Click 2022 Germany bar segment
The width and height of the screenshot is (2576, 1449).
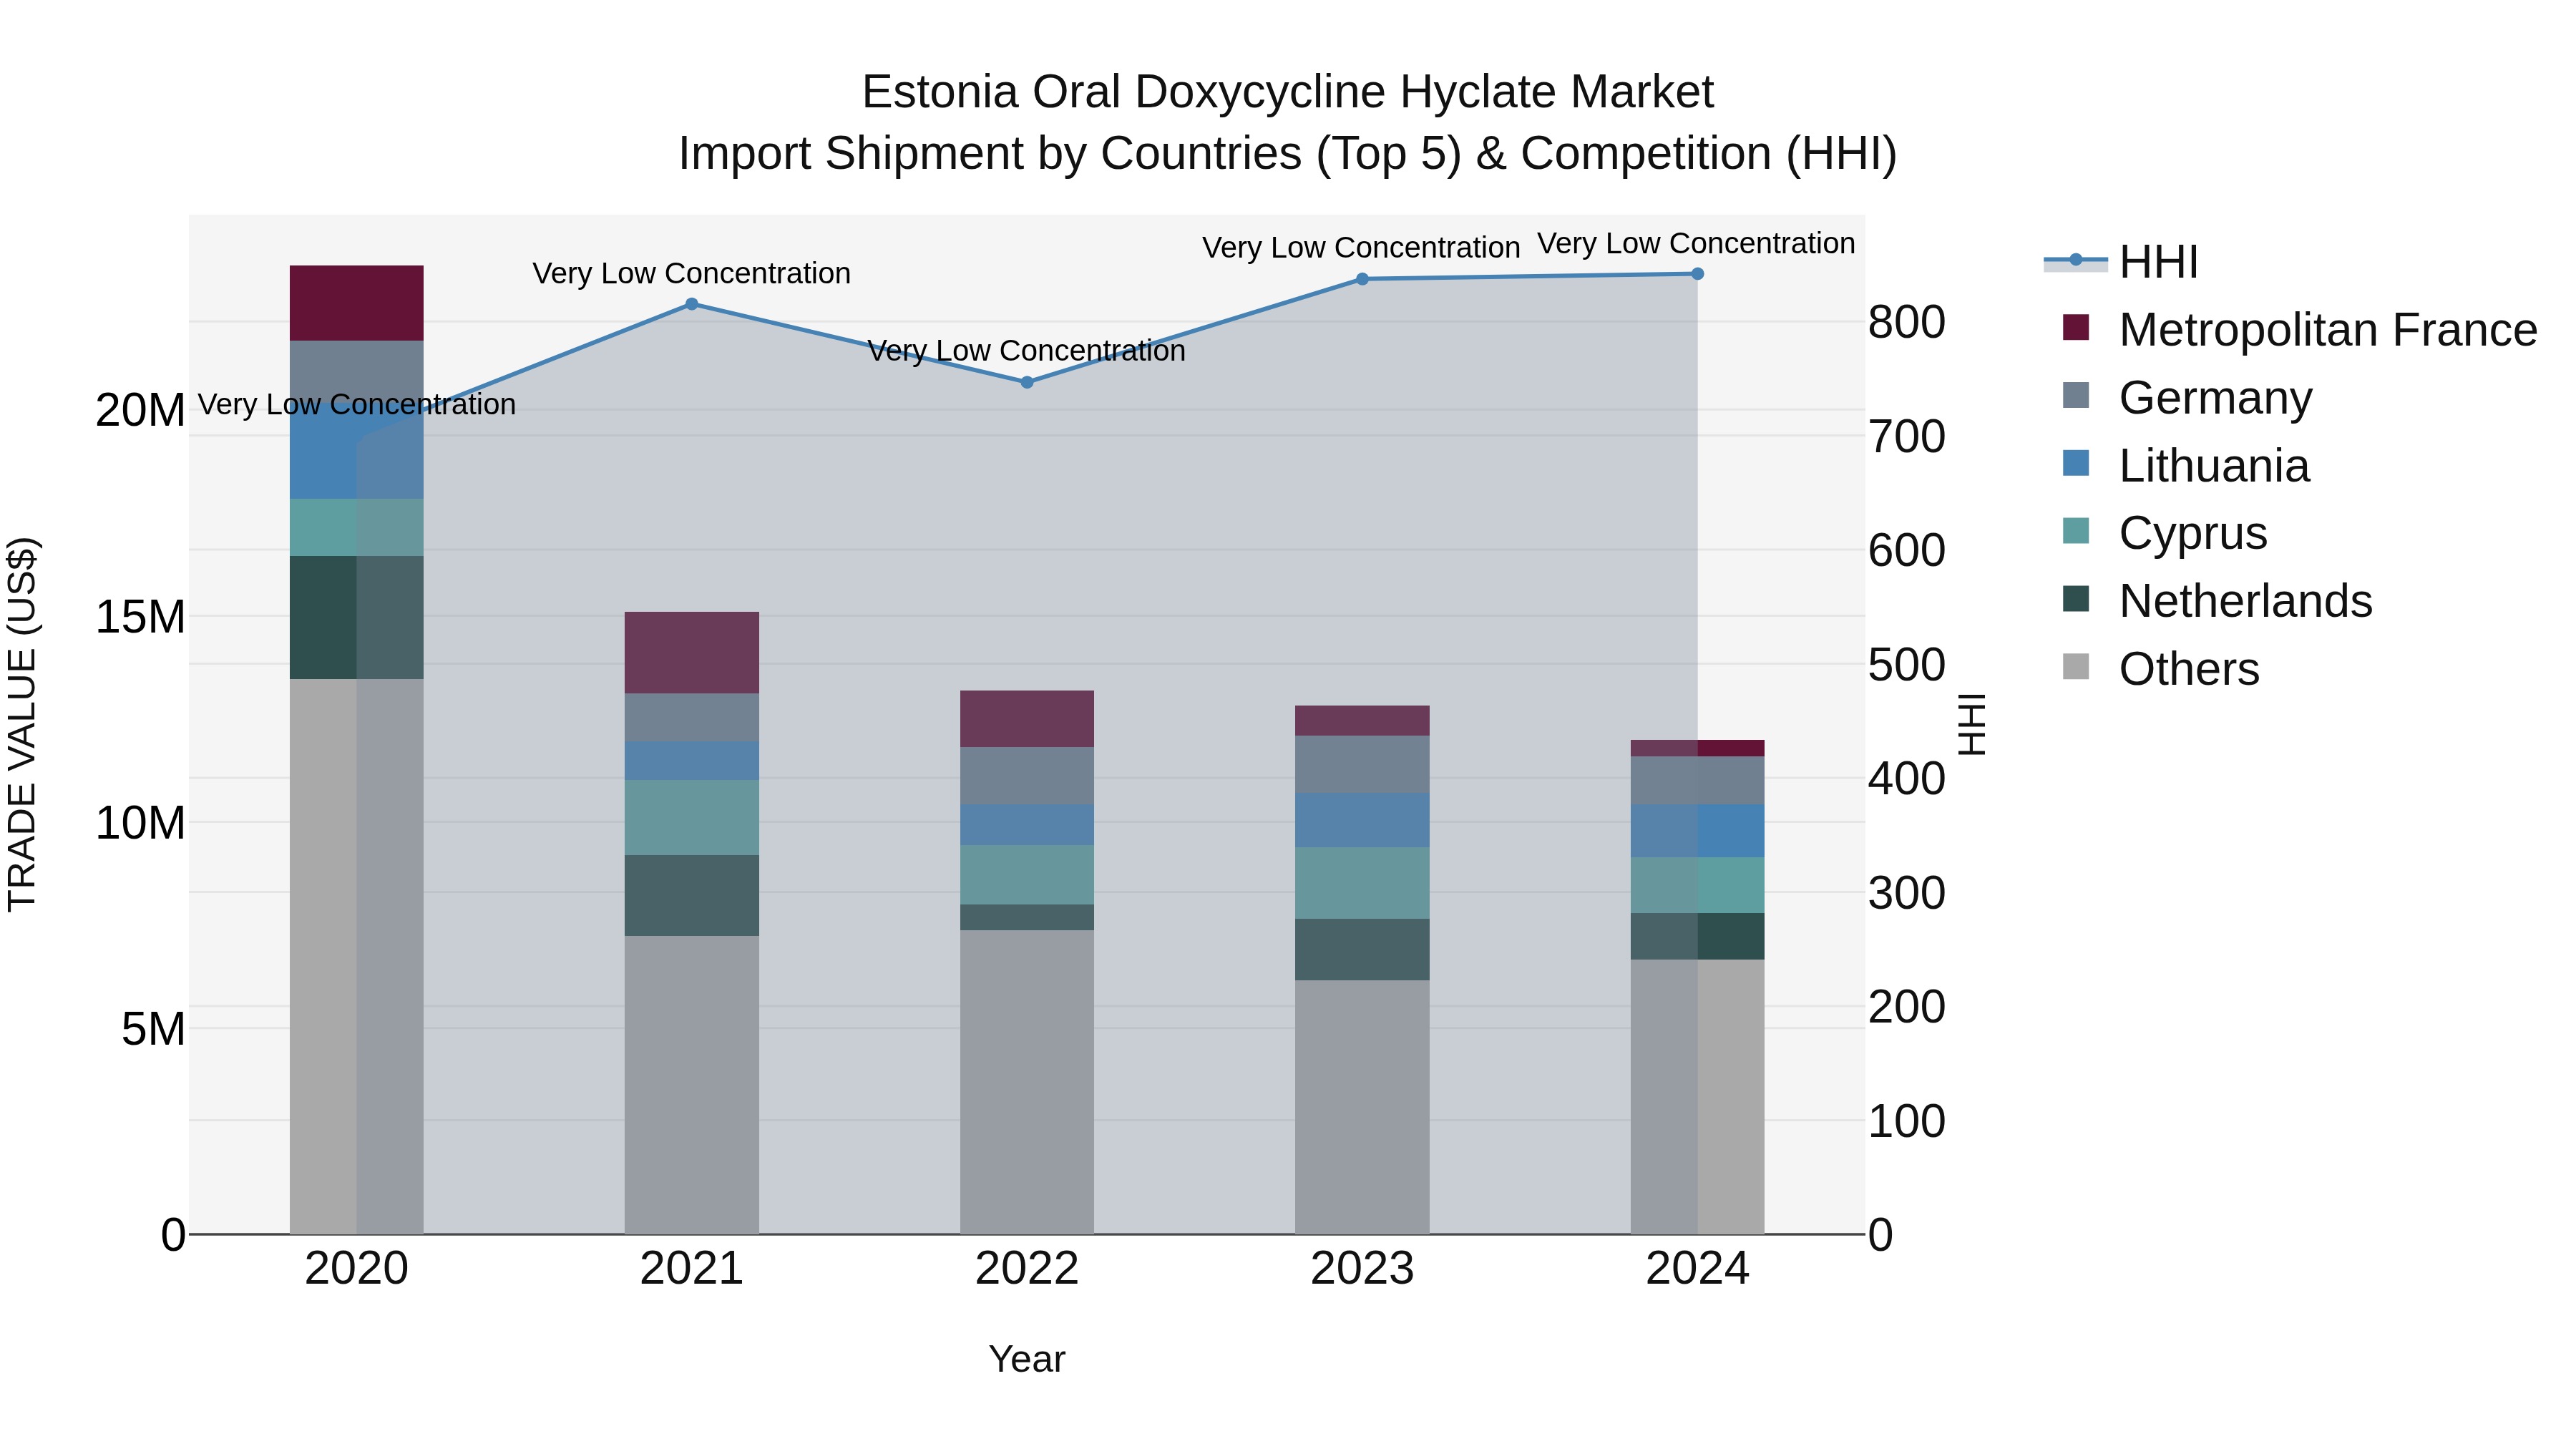[x=1027, y=776]
